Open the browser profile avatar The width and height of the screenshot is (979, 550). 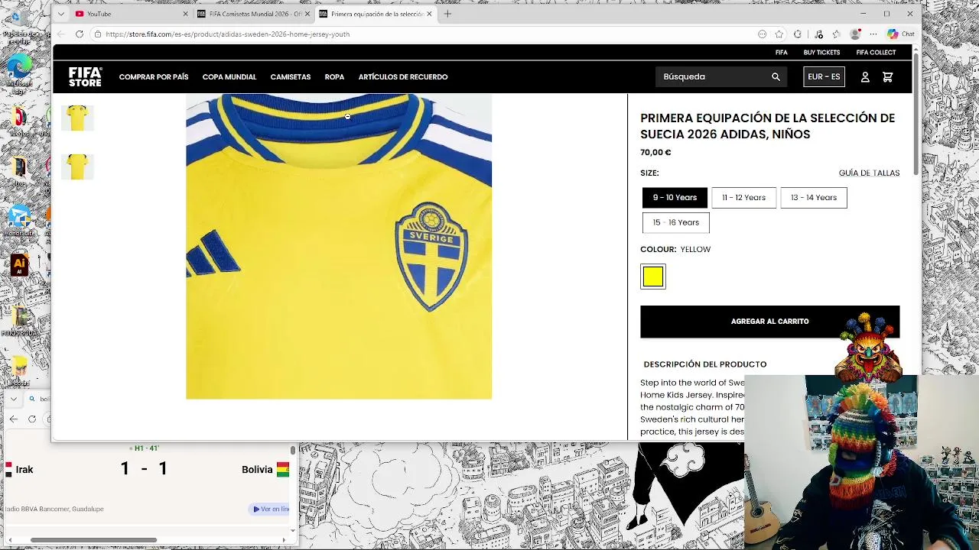pos(855,34)
